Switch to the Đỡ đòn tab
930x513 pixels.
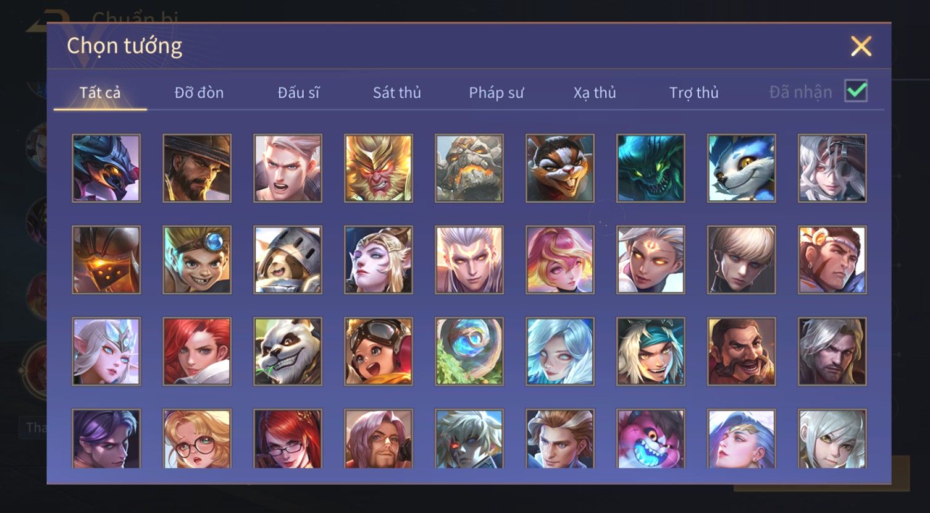[199, 93]
